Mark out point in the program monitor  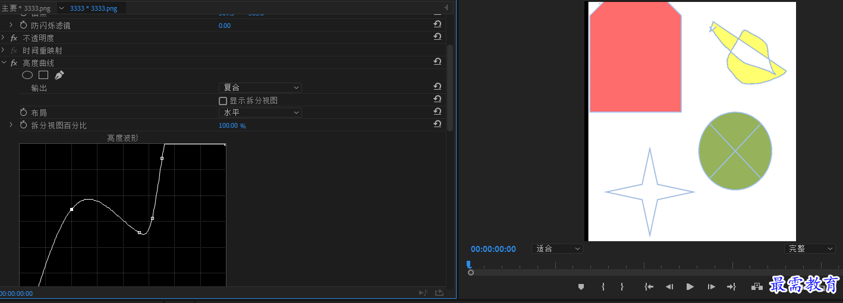[x=622, y=286]
